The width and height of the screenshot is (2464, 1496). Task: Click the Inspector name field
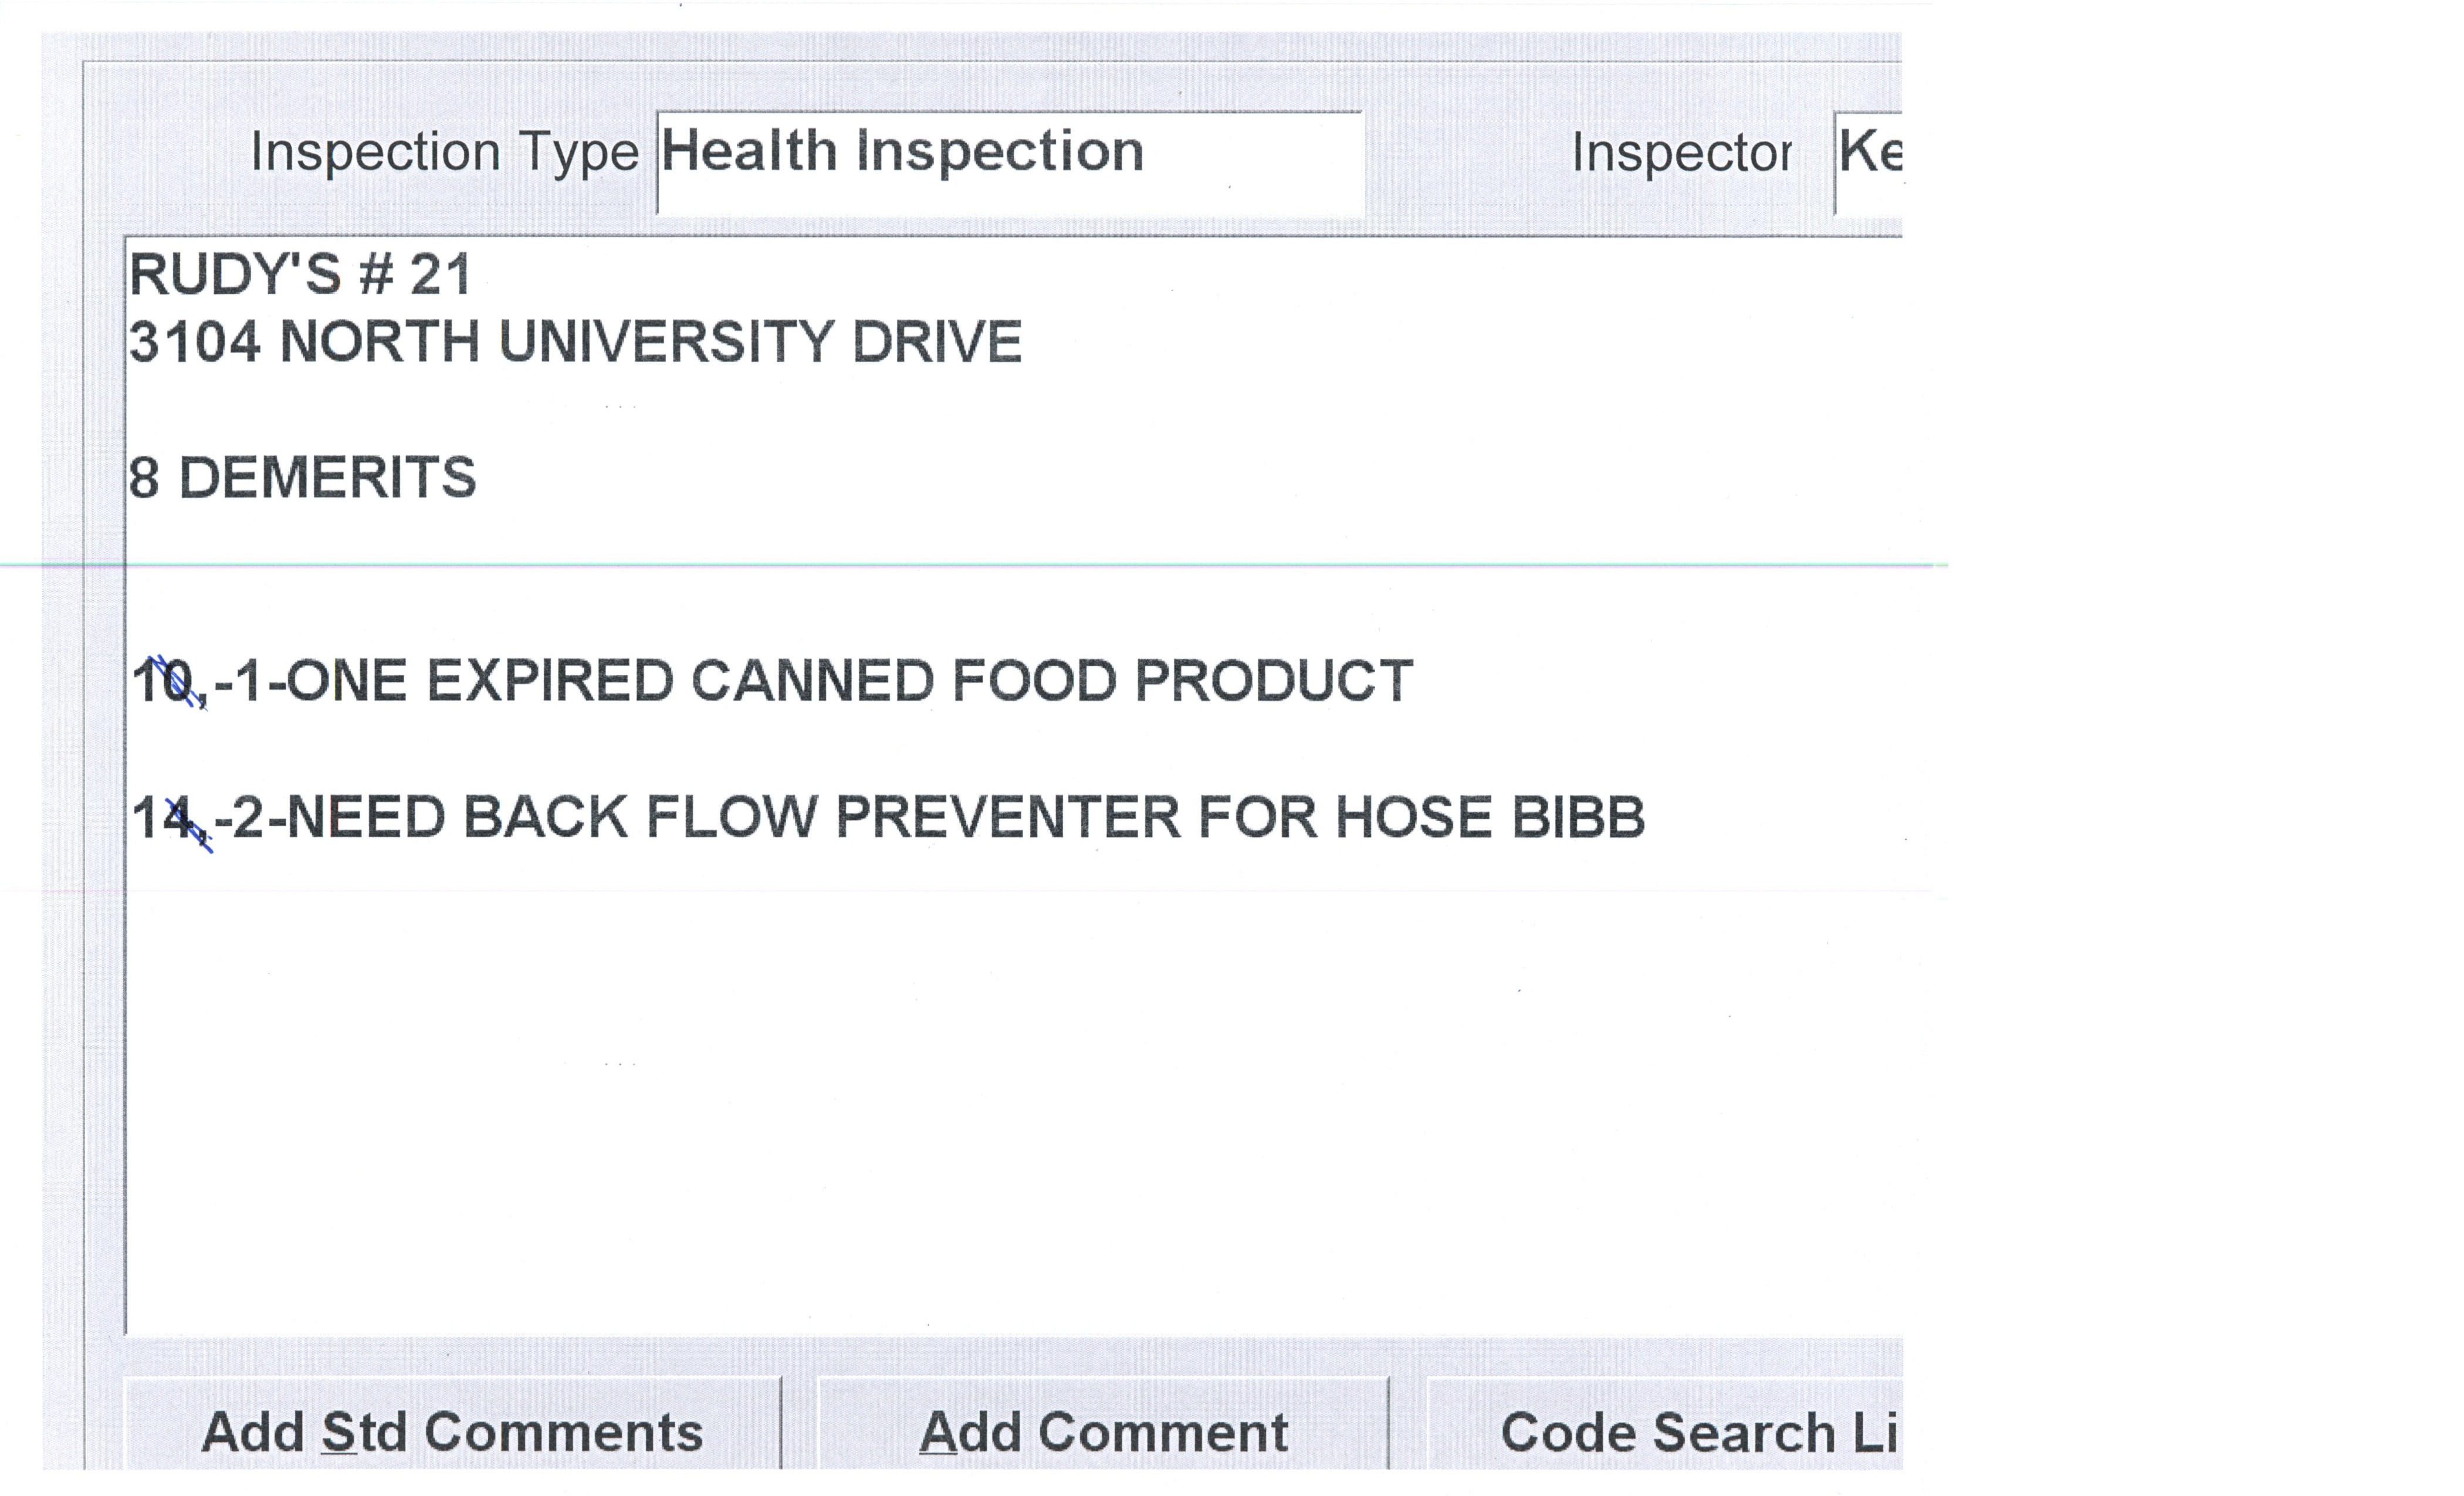point(1868,163)
